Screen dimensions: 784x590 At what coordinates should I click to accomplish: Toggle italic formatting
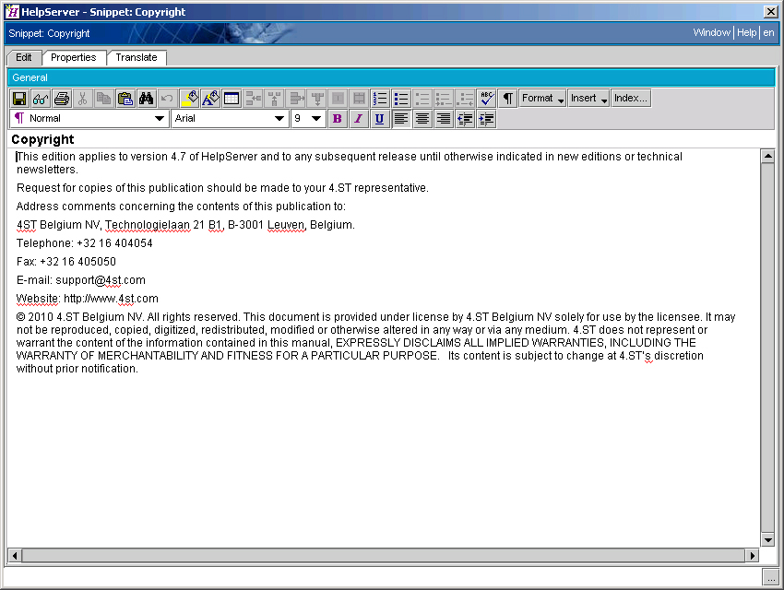(x=359, y=119)
